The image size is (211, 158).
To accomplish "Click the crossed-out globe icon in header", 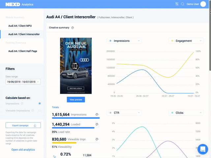I will 177,4.
